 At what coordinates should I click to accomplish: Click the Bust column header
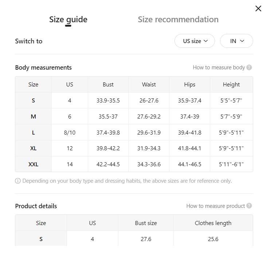(x=108, y=85)
